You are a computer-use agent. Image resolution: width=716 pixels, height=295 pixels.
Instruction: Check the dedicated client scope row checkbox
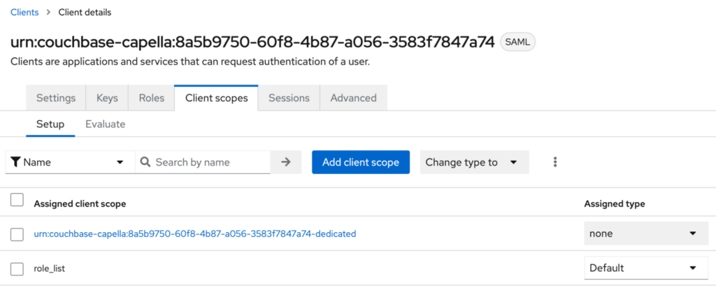17,234
